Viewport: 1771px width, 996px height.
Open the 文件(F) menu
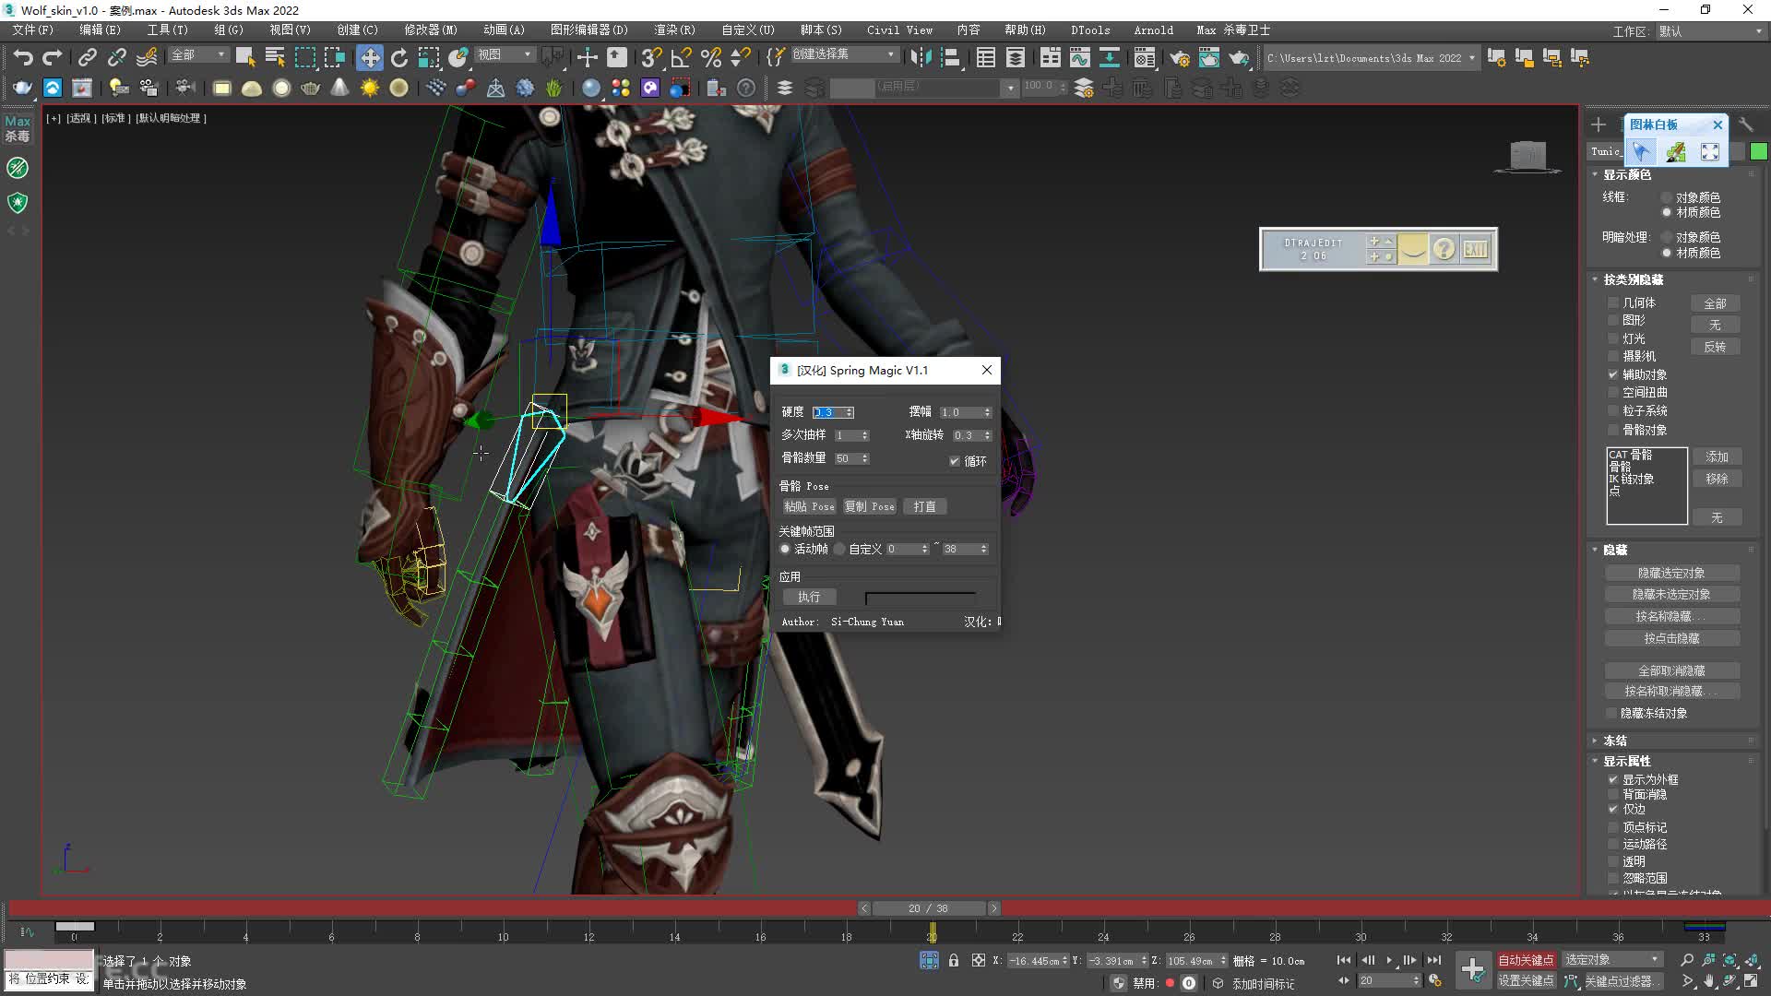(x=33, y=30)
